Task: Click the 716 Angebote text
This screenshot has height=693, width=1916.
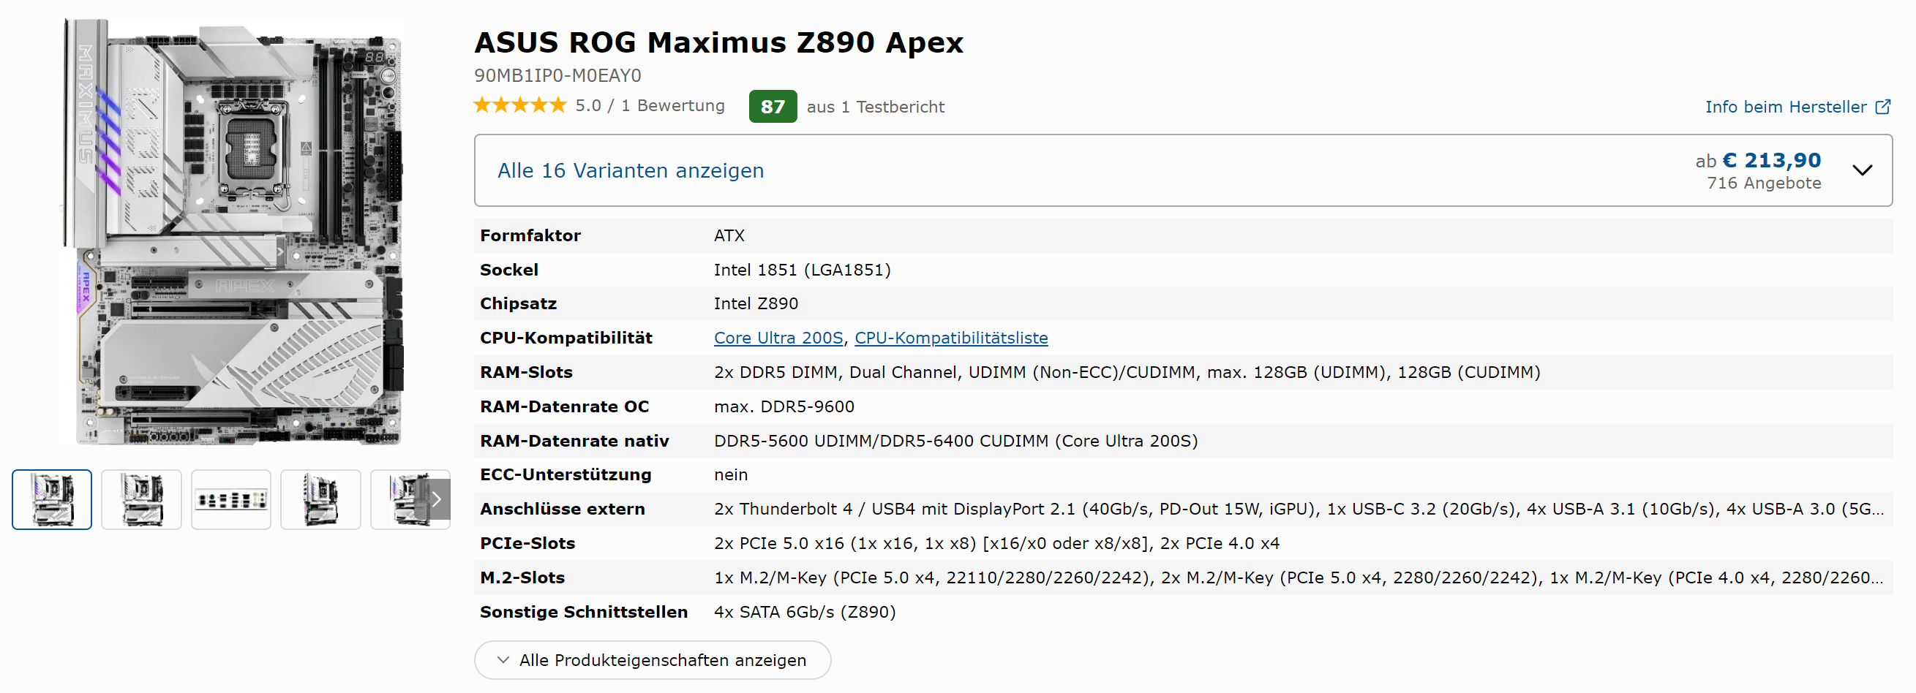Action: [x=1764, y=183]
